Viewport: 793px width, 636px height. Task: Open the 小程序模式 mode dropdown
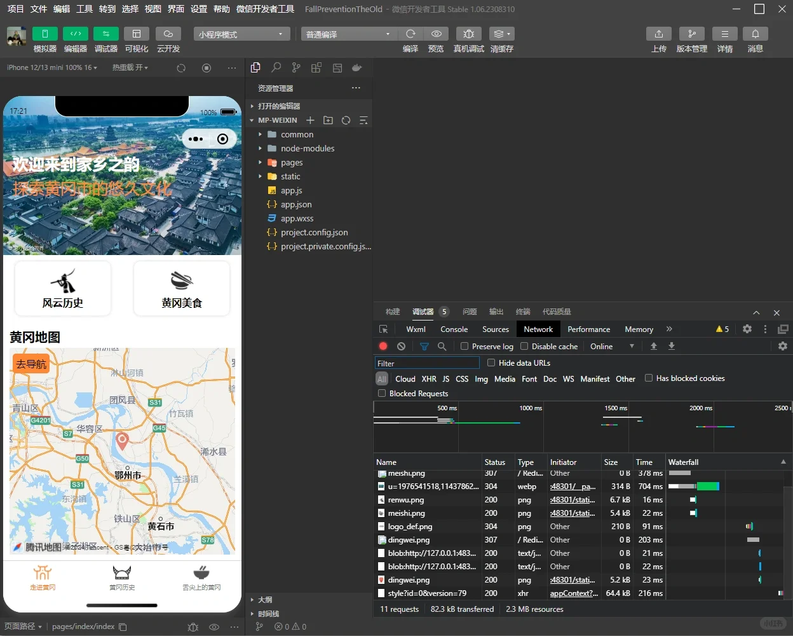241,34
